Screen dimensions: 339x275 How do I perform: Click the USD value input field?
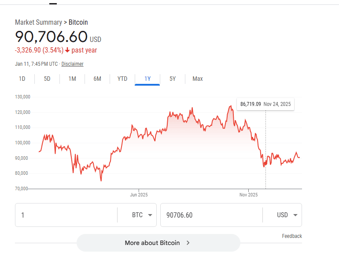pyautogui.click(x=211, y=215)
